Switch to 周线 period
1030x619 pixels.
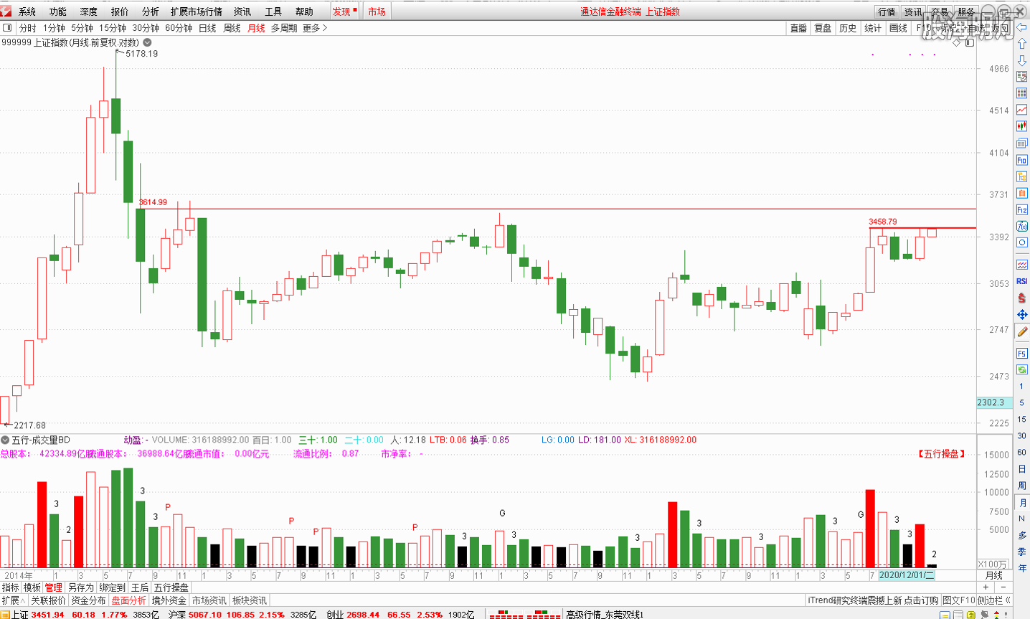(232, 28)
